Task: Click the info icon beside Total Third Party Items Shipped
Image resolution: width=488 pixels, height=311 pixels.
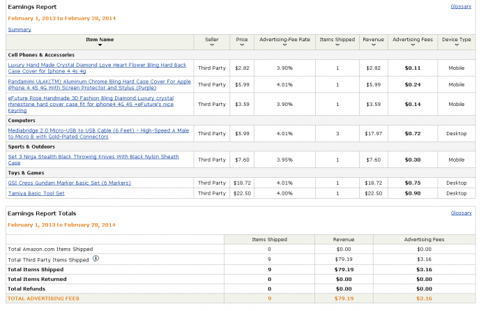Action: (96, 259)
